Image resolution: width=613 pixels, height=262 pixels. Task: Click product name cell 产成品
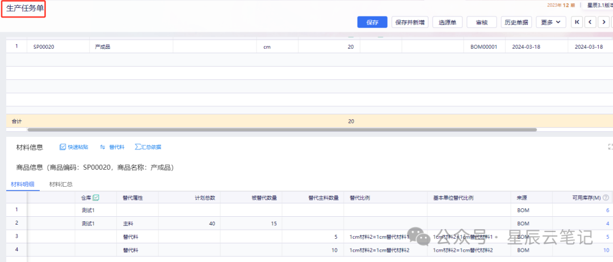pos(131,46)
